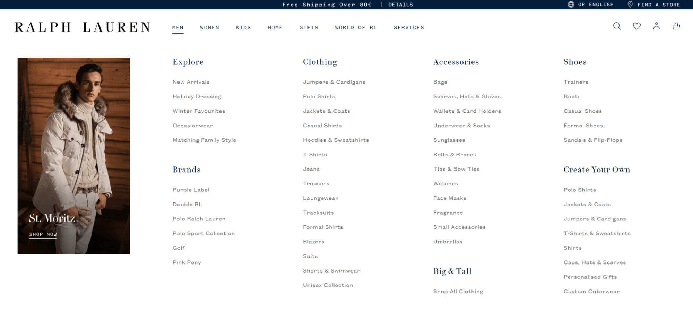Open Belts & Braces link
This screenshot has height=320, width=693.
(x=454, y=155)
